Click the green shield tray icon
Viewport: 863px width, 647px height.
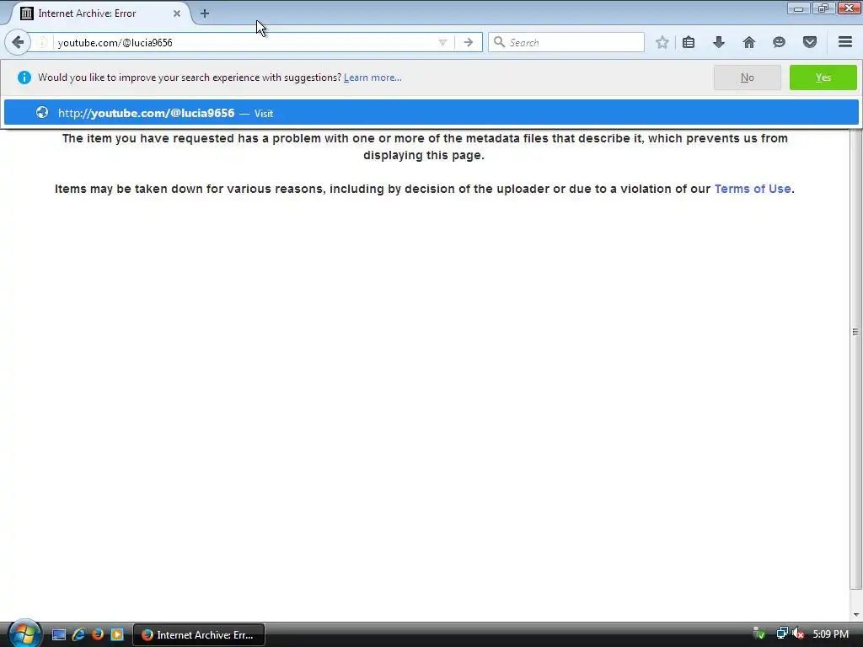[759, 634]
